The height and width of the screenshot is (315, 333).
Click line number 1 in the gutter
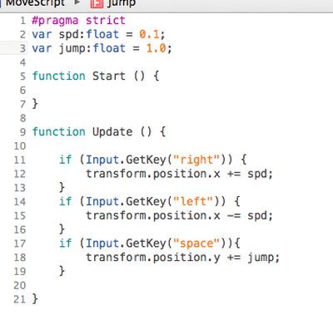pyautogui.click(x=22, y=21)
